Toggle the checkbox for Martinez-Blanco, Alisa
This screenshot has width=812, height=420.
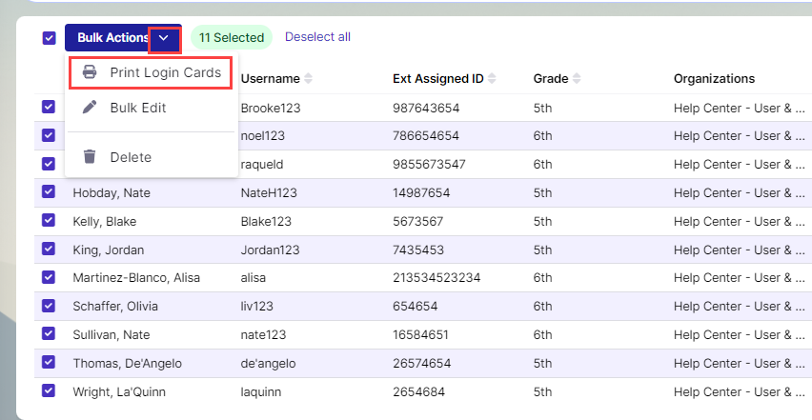(x=49, y=277)
